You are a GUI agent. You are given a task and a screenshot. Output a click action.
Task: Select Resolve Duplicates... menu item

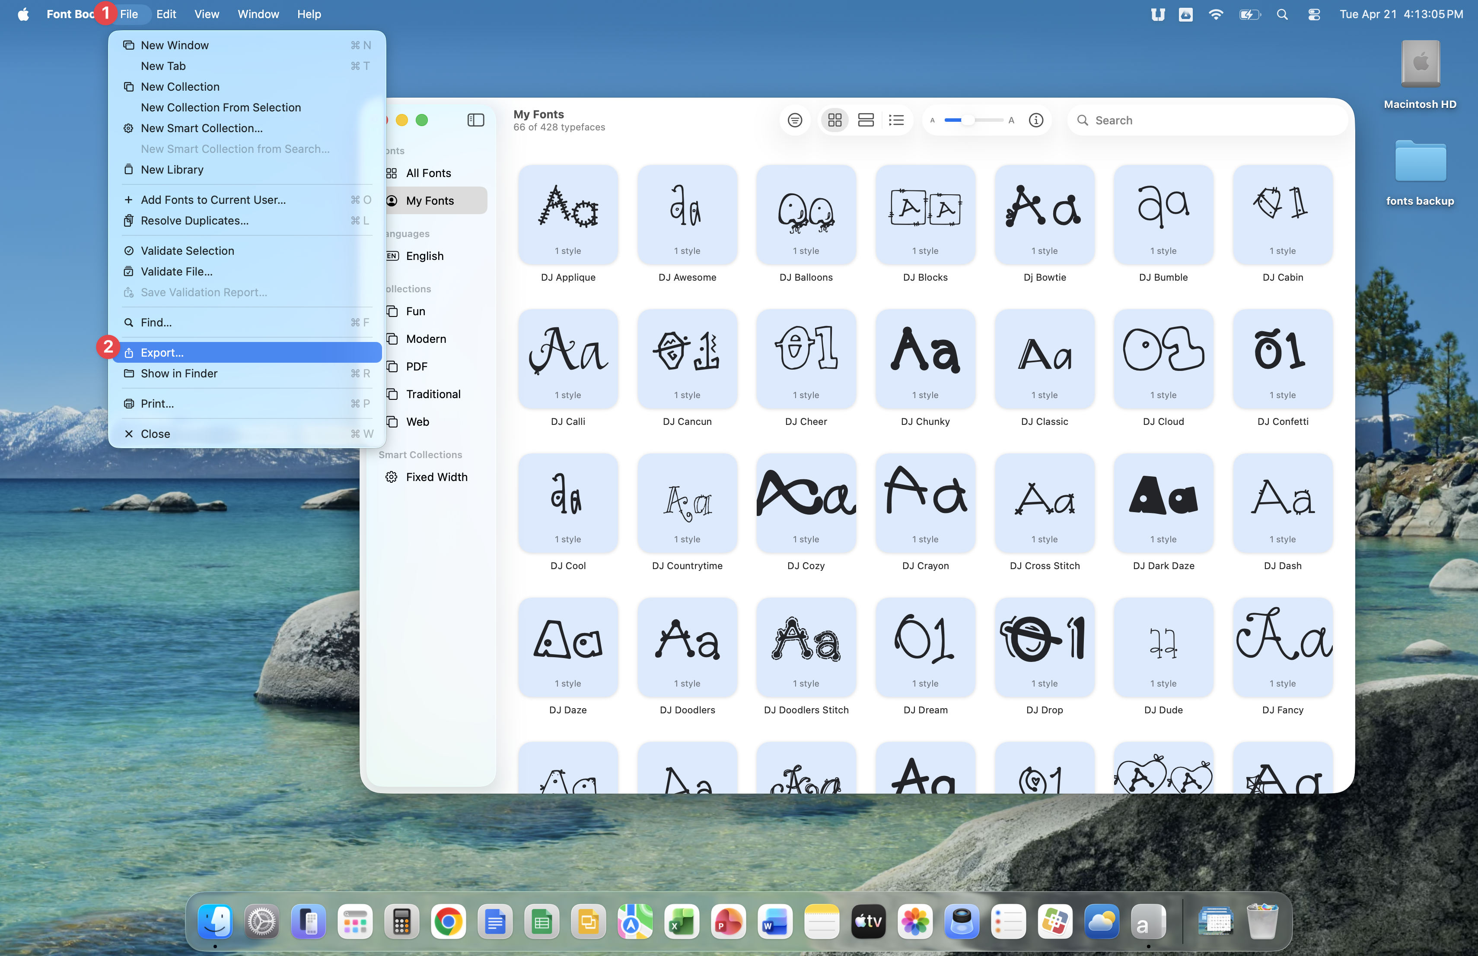194,220
